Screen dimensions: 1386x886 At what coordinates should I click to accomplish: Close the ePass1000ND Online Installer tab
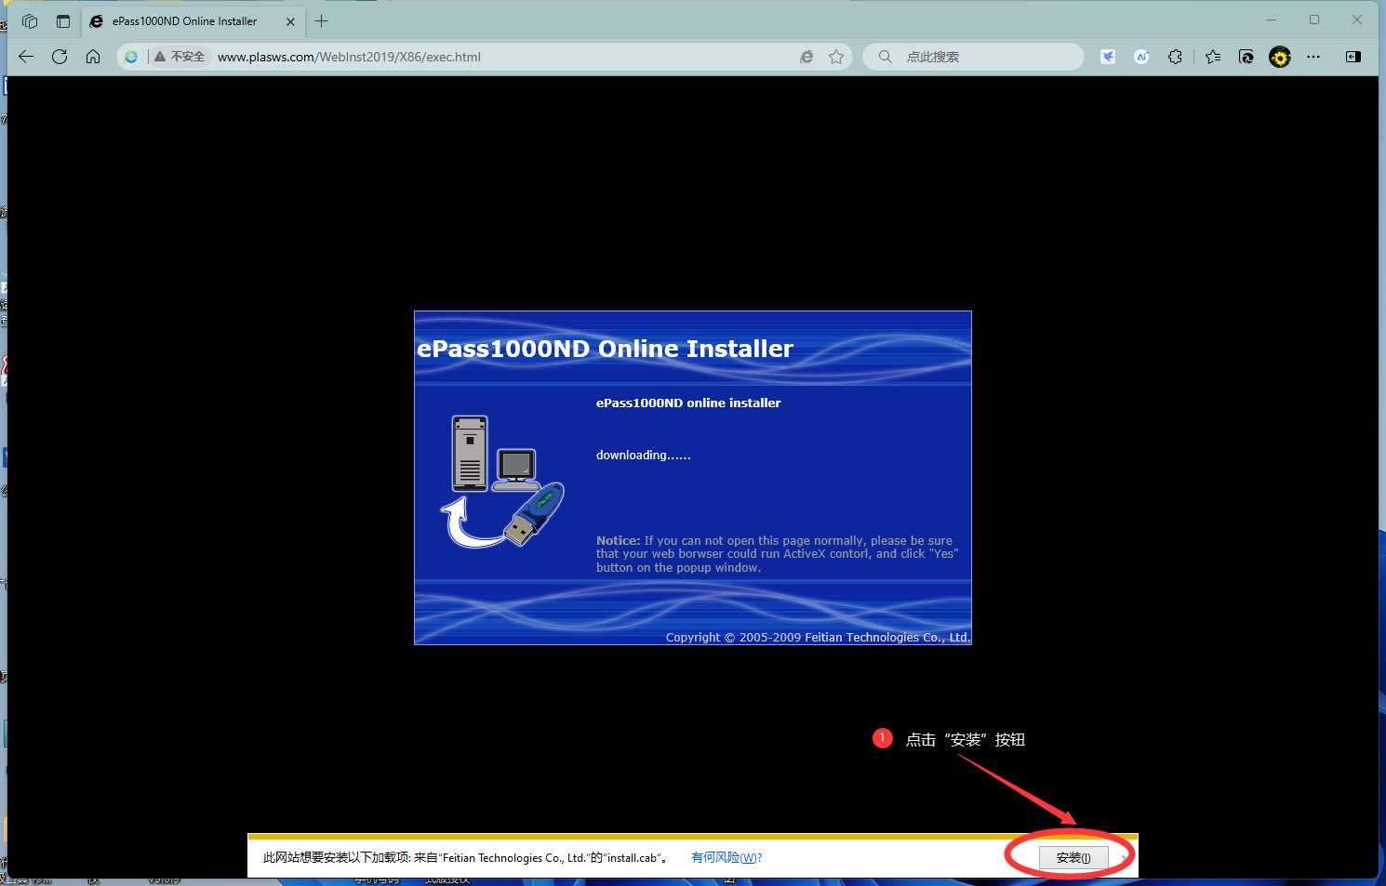tap(290, 21)
